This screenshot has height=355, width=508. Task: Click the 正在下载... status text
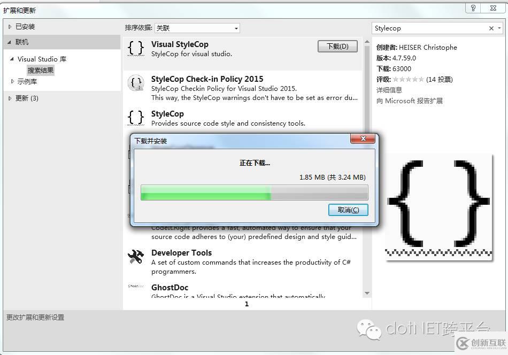coord(255,163)
